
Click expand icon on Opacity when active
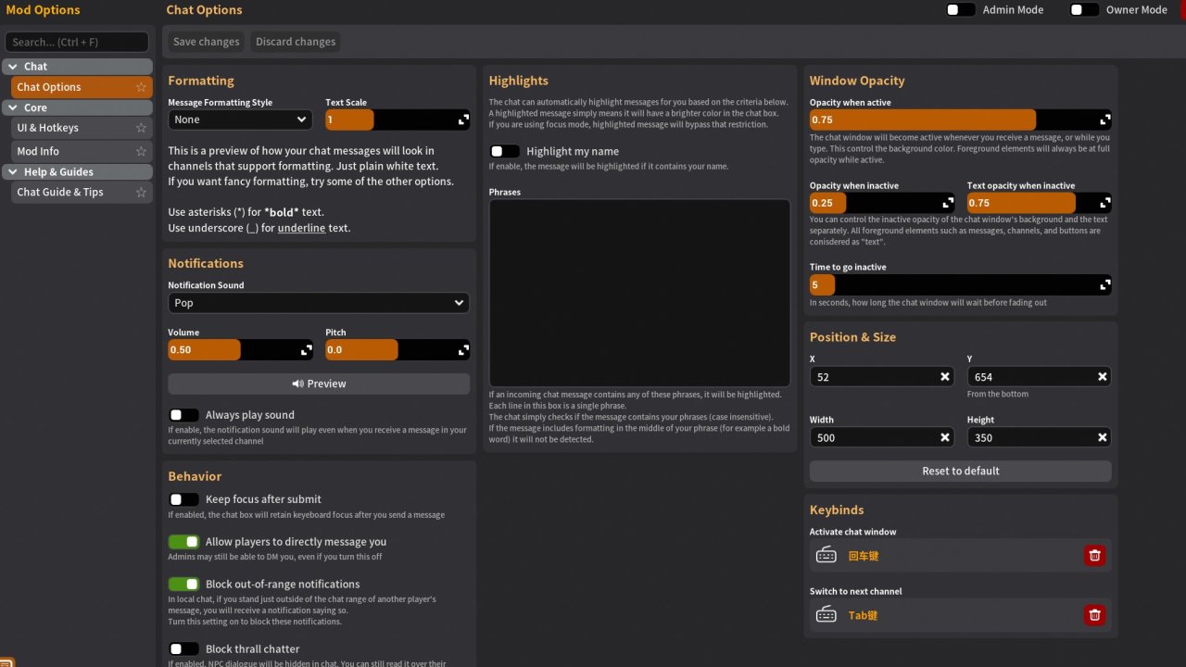1104,120
